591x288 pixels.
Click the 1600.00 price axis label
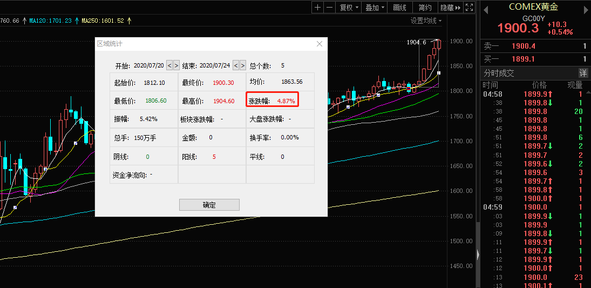[x=461, y=191]
